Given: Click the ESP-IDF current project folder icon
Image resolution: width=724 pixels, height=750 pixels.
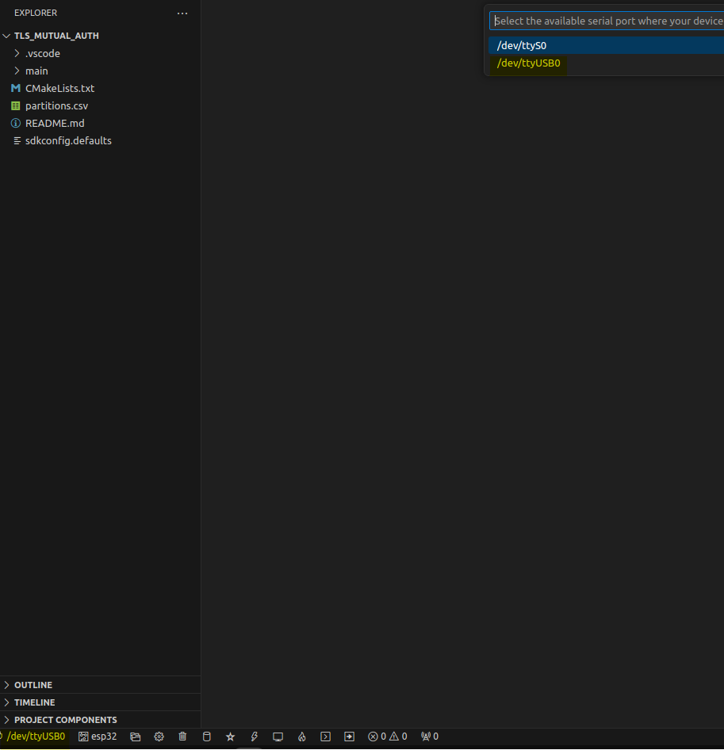Looking at the screenshot, I should click(136, 737).
